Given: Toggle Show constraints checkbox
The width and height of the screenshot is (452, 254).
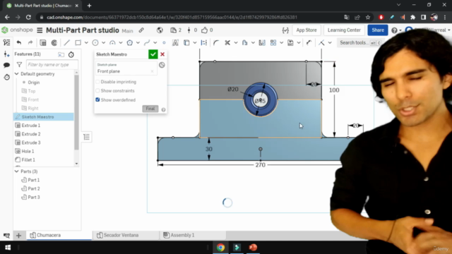Looking at the screenshot, I should pyautogui.click(x=97, y=91).
